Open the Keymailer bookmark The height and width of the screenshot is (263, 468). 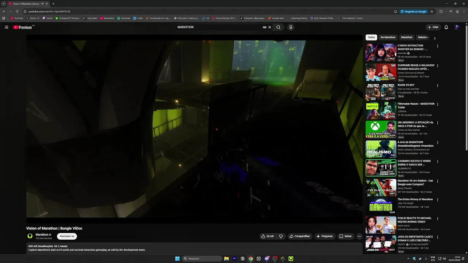click(90, 18)
